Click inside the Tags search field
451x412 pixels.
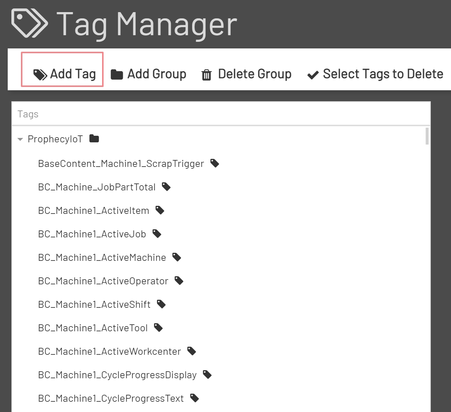click(147, 114)
